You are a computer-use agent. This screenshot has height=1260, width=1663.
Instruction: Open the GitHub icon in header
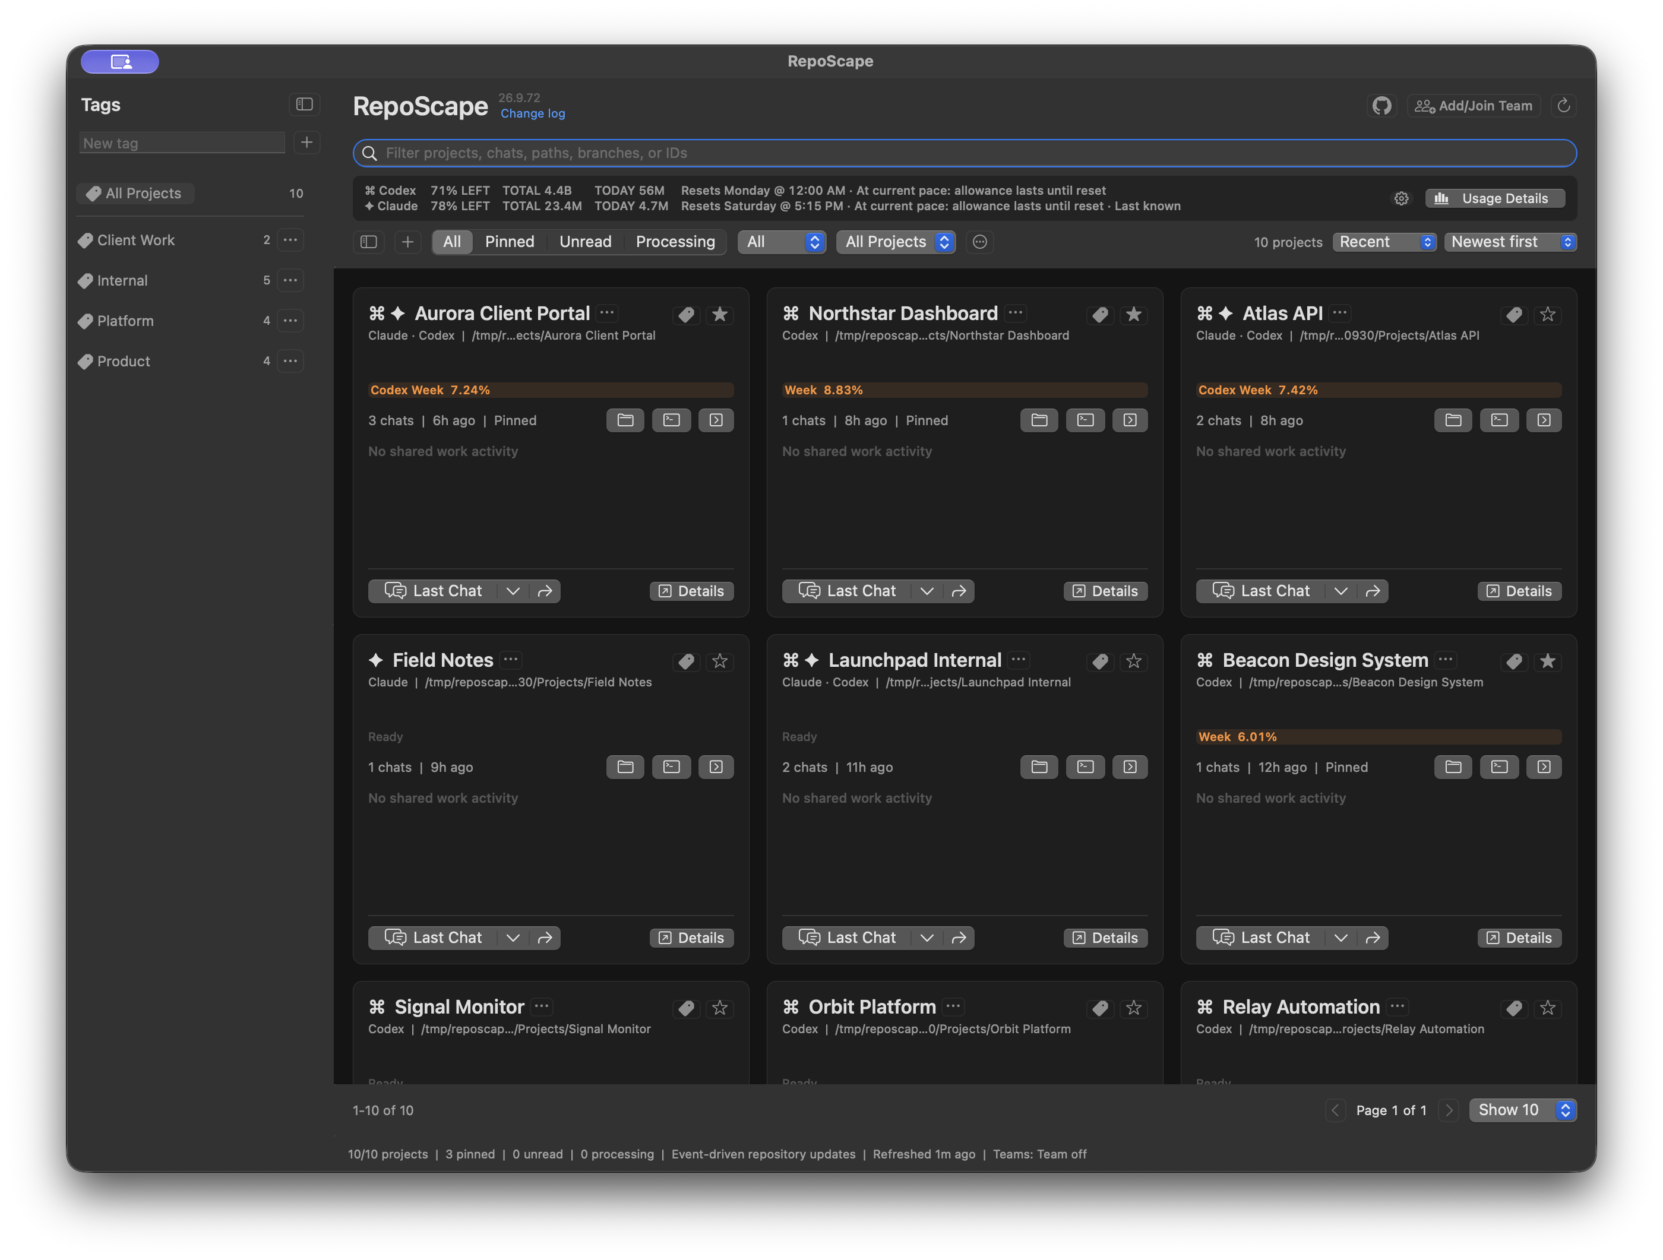[1382, 106]
